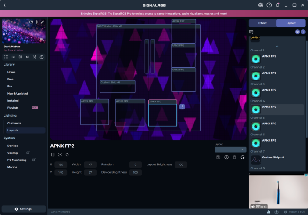The height and width of the screenshot is (215, 308).
Task: Open the notifications bell
Action: (x=278, y=5)
